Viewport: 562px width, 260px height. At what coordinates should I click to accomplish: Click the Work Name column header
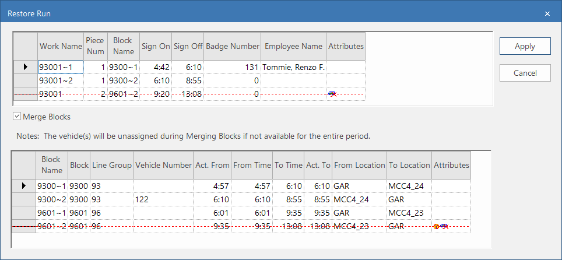[x=61, y=46]
